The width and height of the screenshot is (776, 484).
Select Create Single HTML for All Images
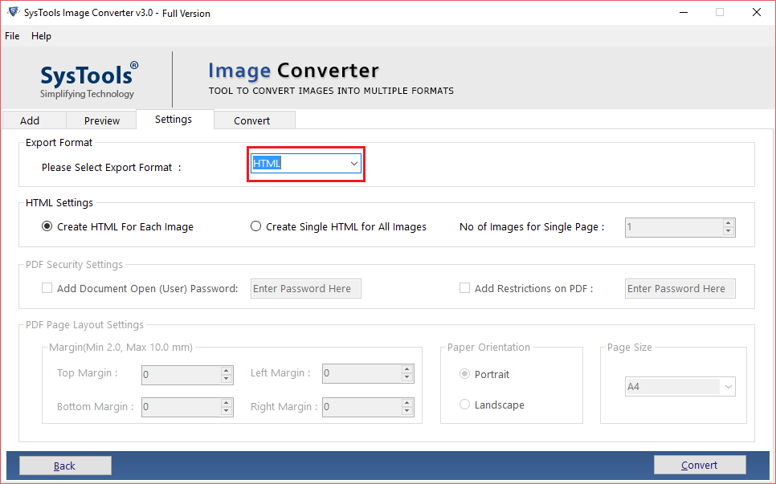255,226
